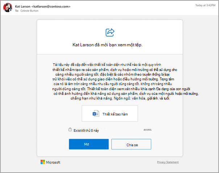Screen dimensions: 219x173
Task: Click recipient name Celeste Burton
Action: coord(29,11)
